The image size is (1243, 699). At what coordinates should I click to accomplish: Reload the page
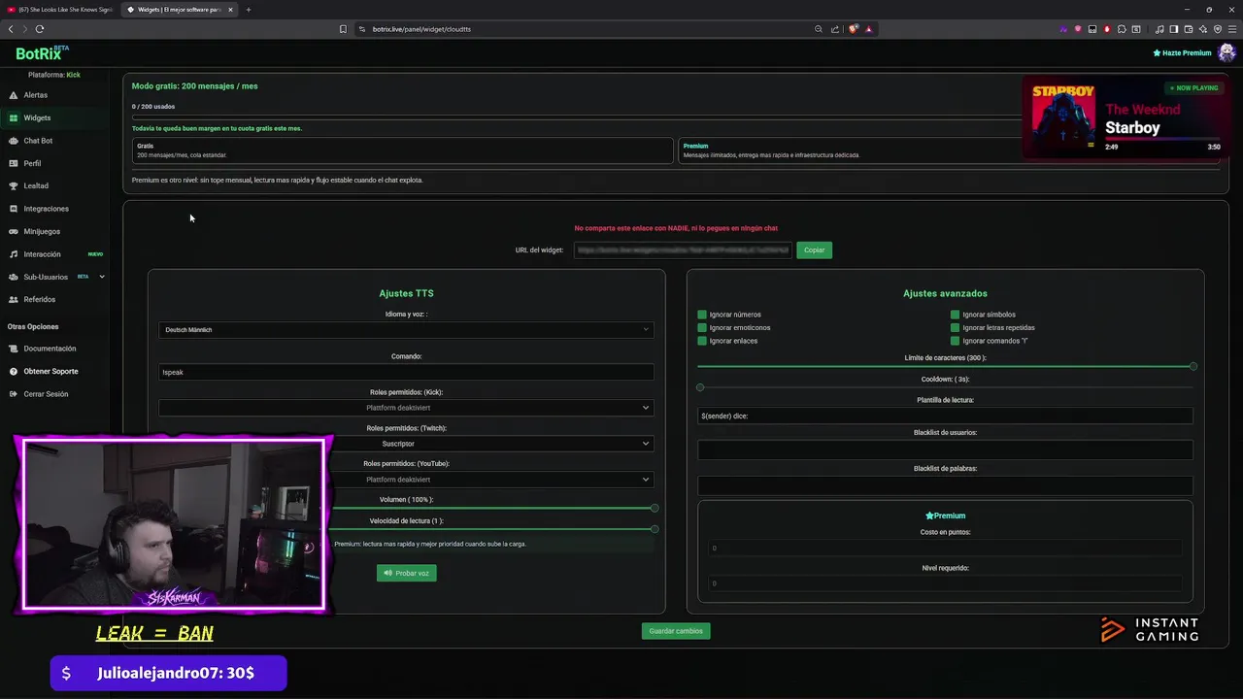pyautogui.click(x=40, y=29)
